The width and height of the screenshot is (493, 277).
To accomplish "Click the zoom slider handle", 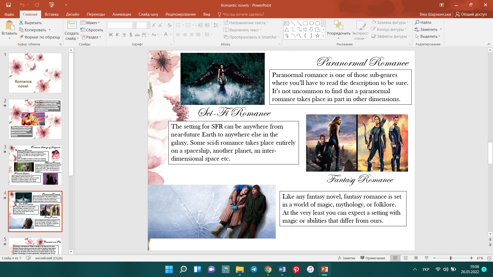I will pos(451,258).
